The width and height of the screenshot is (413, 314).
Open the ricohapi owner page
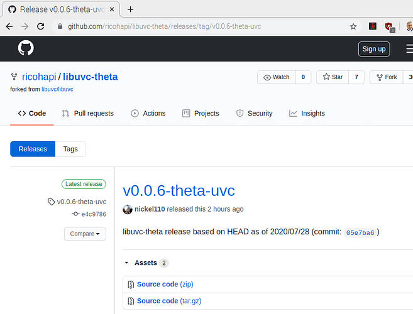click(x=39, y=77)
